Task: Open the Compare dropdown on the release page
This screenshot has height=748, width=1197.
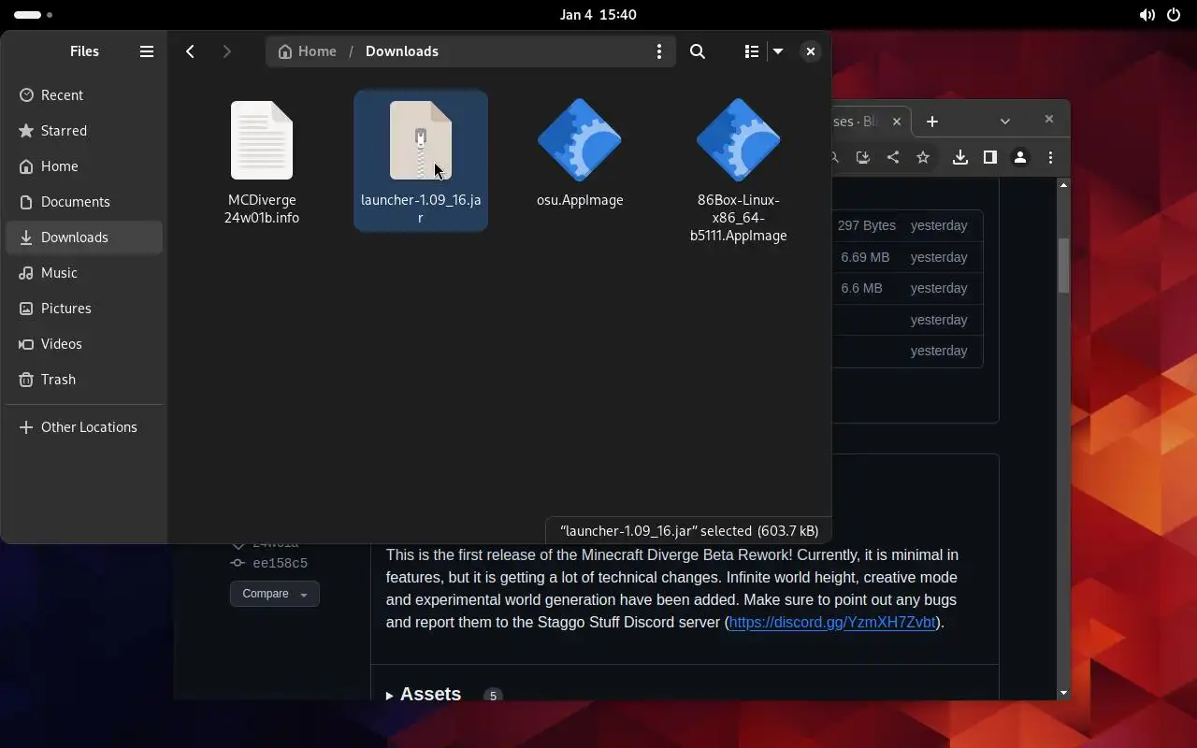Action: coord(275,594)
